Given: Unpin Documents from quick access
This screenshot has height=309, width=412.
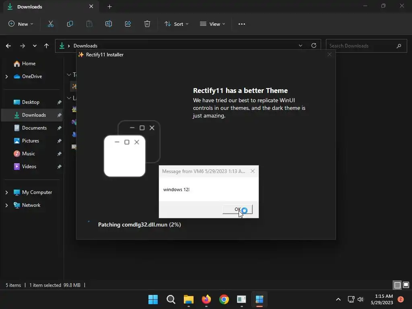Looking at the screenshot, I should (x=60, y=128).
